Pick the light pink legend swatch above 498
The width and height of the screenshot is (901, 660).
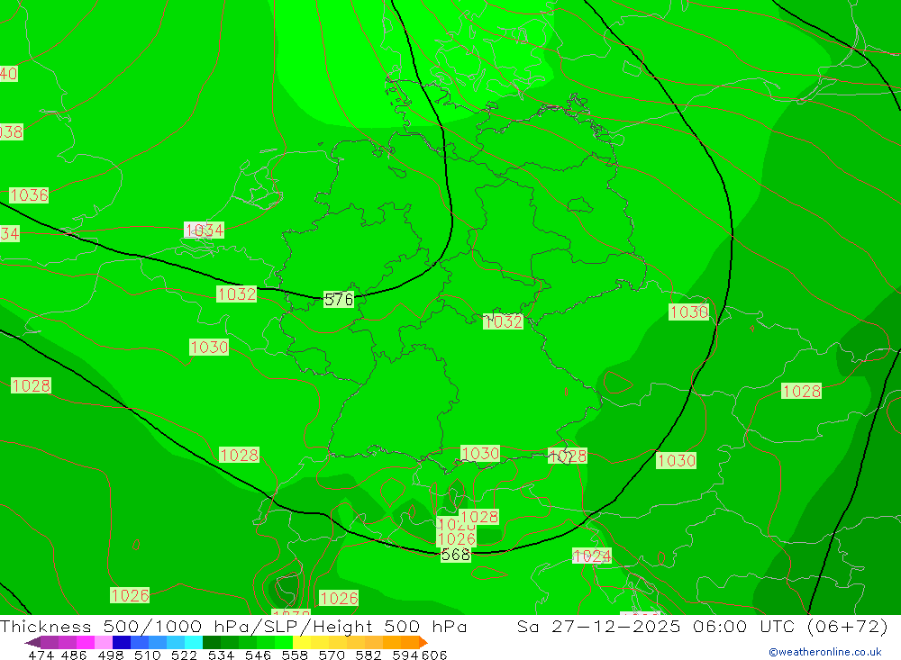pos(104,642)
